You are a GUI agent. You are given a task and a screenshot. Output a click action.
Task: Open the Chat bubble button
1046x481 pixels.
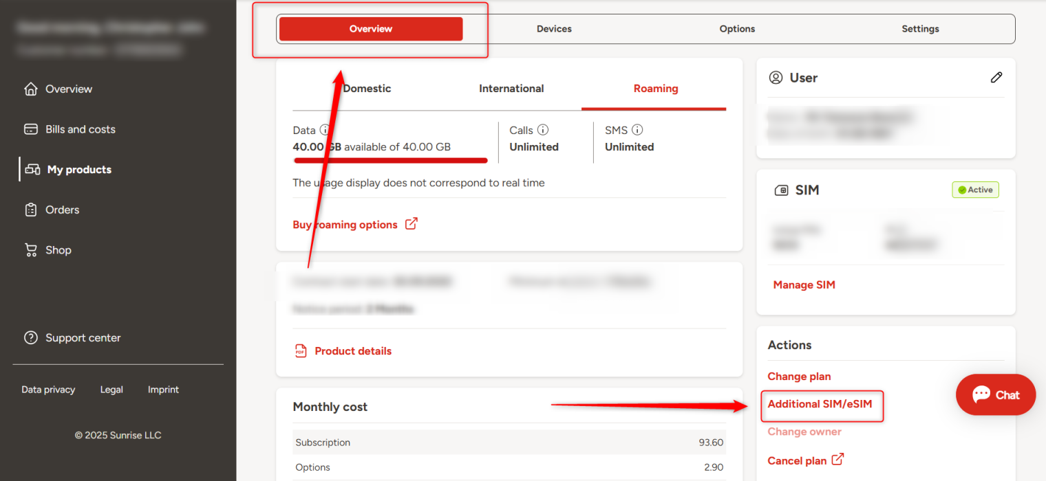point(995,395)
